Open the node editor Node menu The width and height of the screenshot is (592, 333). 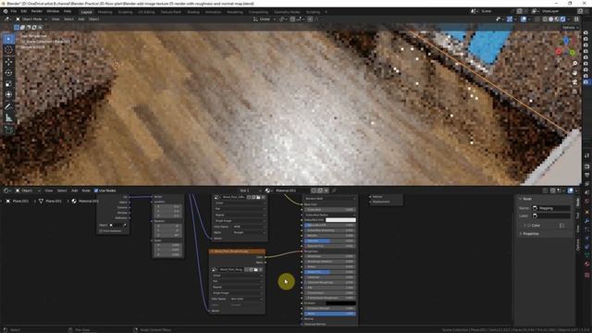(86, 191)
